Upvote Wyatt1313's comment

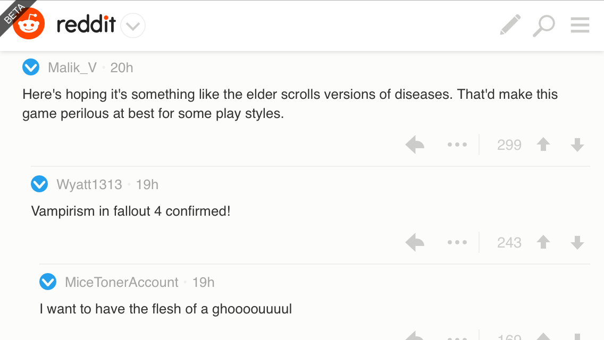pyautogui.click(x=543, y=242)
